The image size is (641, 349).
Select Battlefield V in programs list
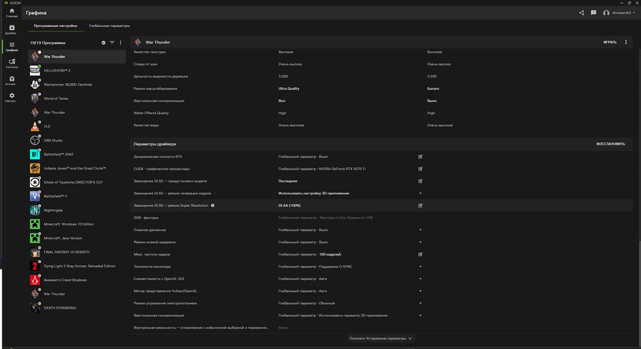(76, 197)
